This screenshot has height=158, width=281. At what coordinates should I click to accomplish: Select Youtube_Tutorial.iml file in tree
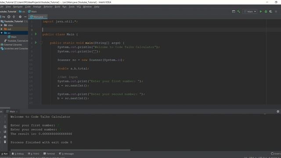[16, 41]
